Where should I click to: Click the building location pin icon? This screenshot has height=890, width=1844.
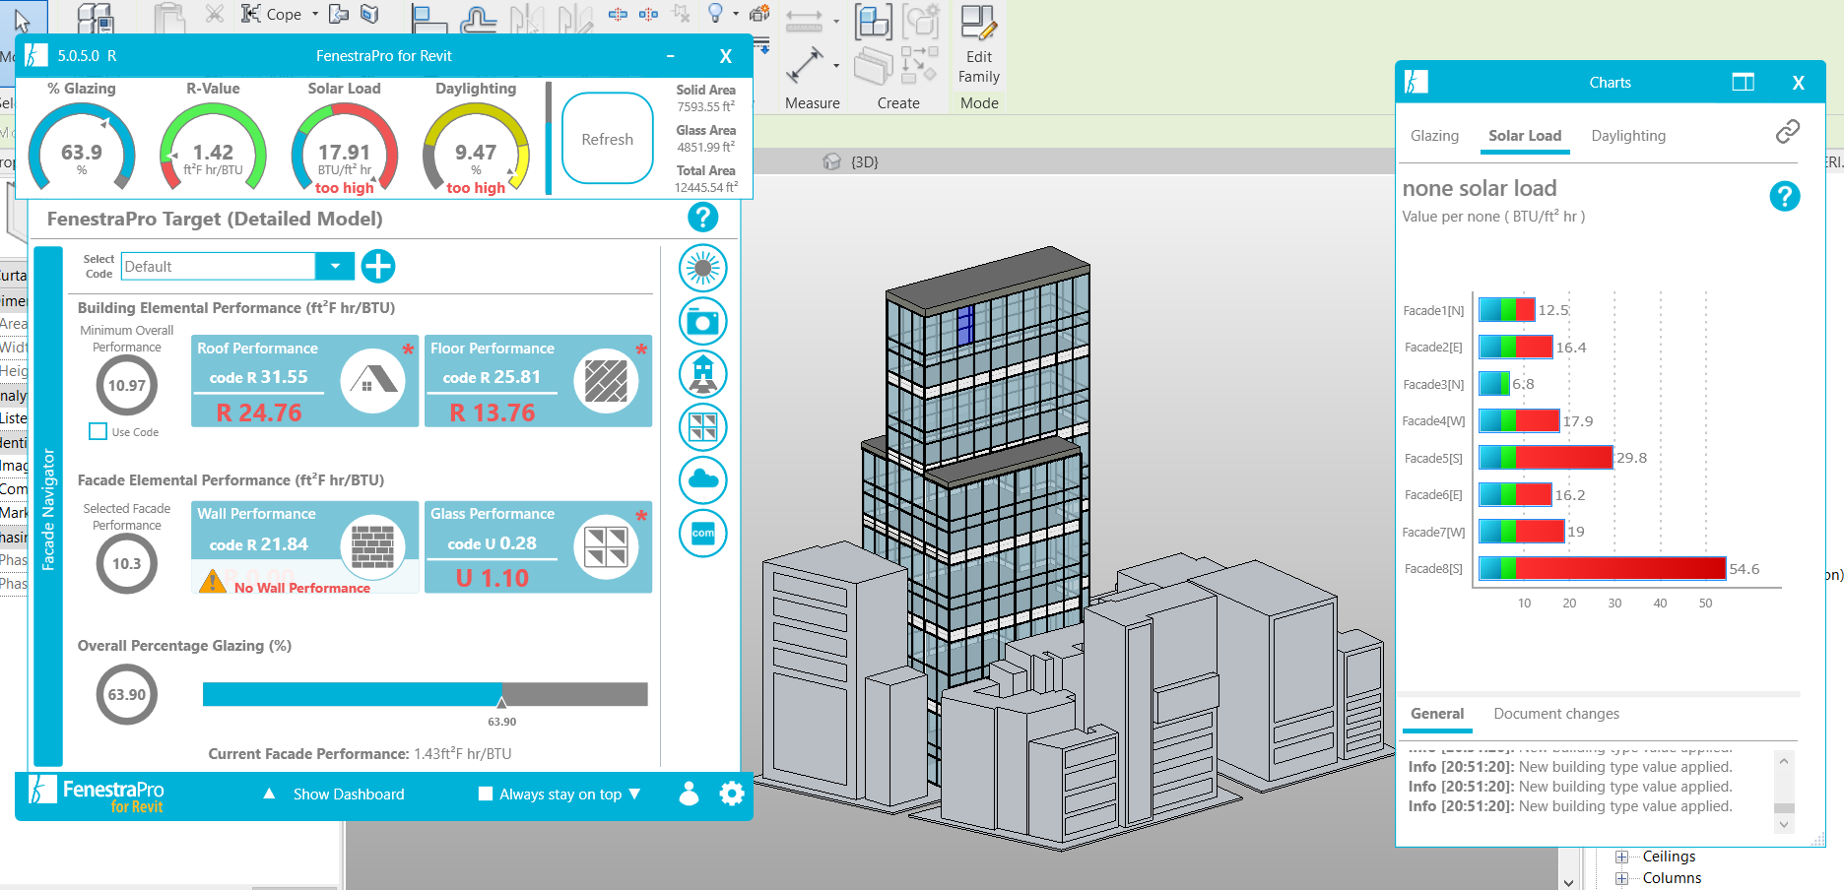click(x=703, y=374)
